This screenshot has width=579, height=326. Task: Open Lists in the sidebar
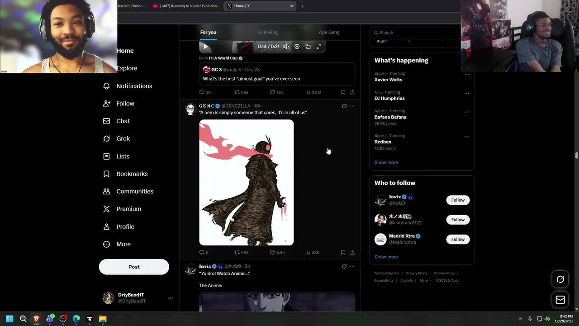pyautogui.click(x=116, y=156)
